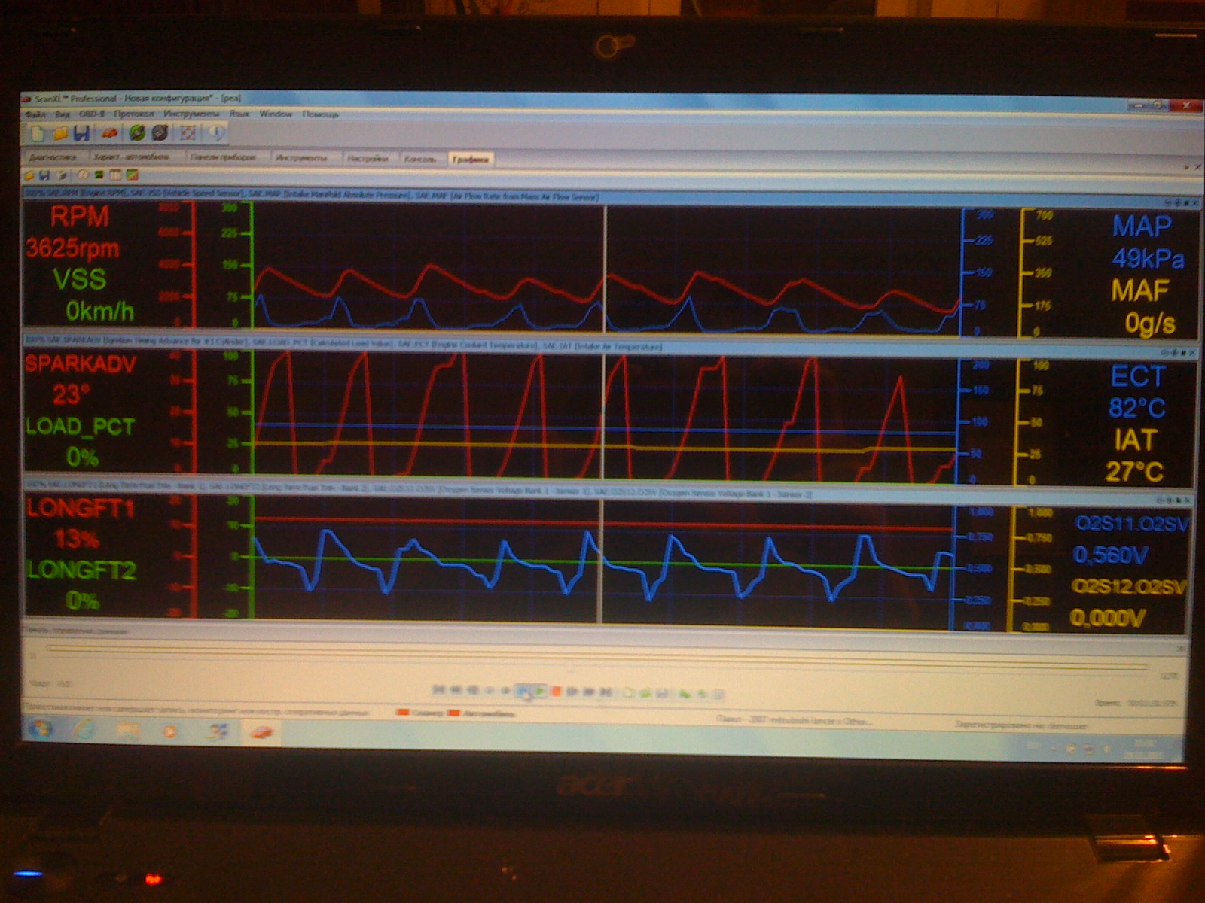Click the green connect icon in toolbar
Viewport: 1205px width, 903px height.
coord(137,133)
